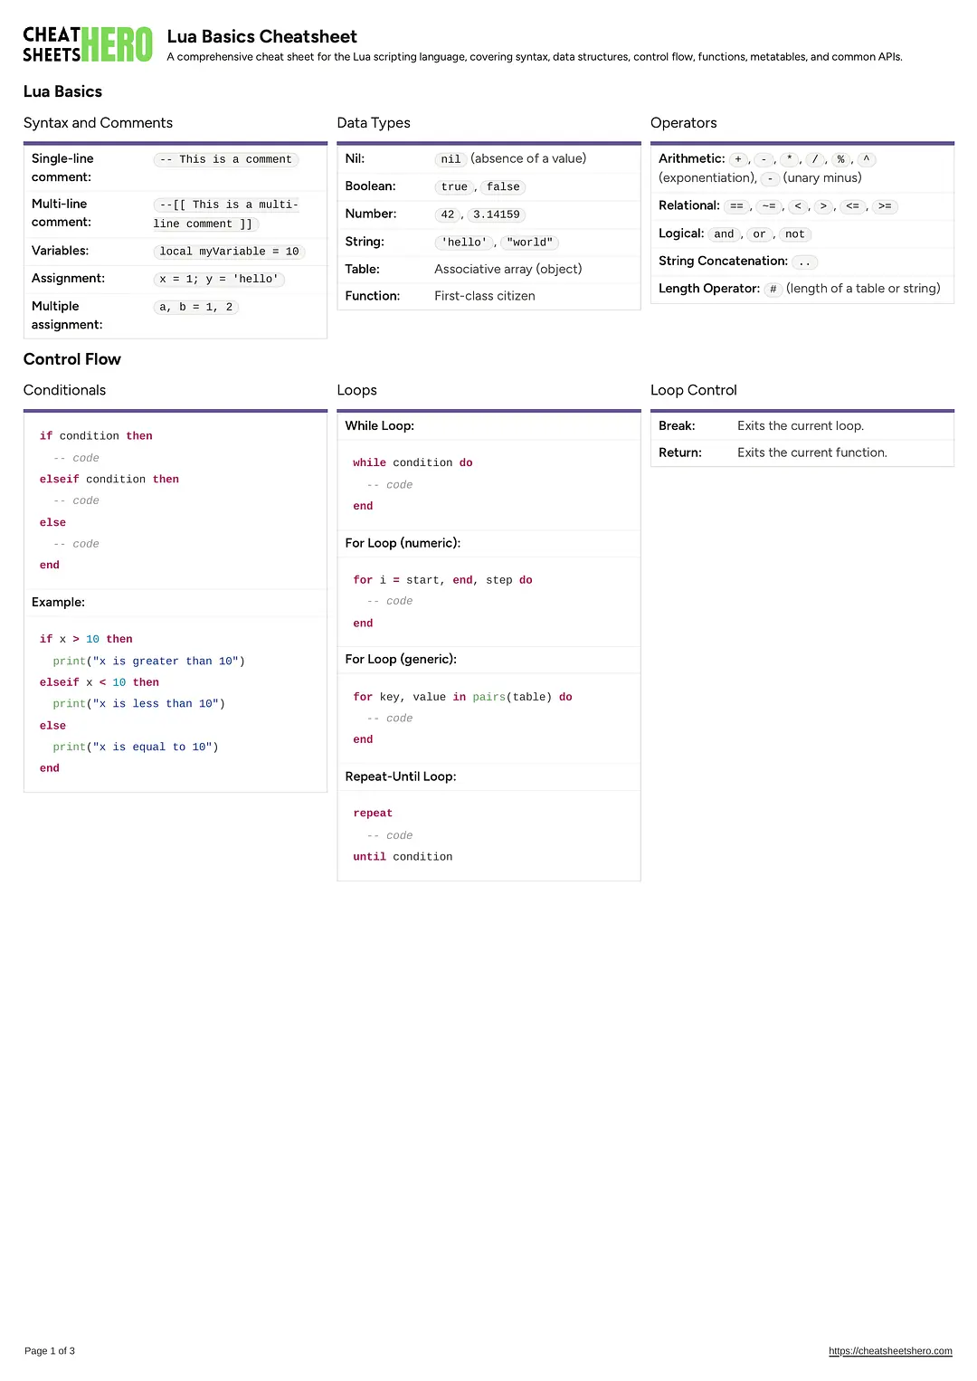Click the print "x is equal to 10" line

click(x=136, y=748)
